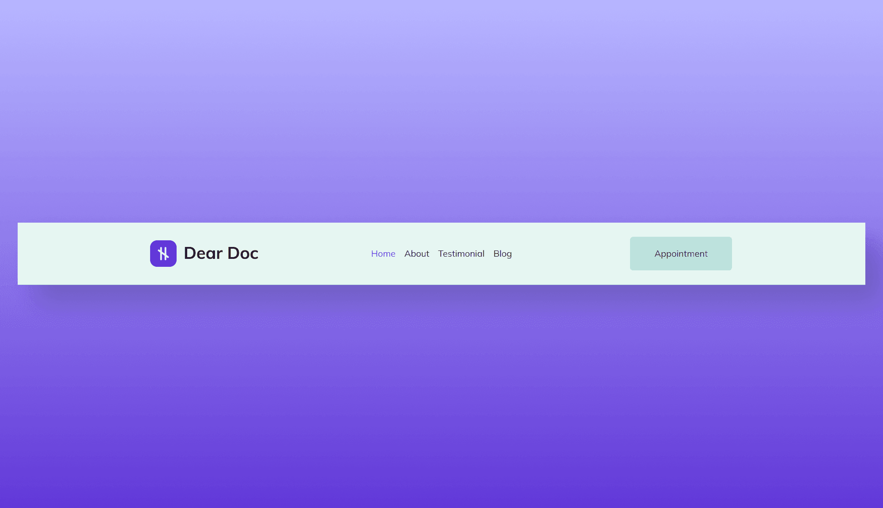Image resolution: width=883 pixels, height=508 pixels.
Task: Click the Dear Doc site title text
Action: click(221, 253)
